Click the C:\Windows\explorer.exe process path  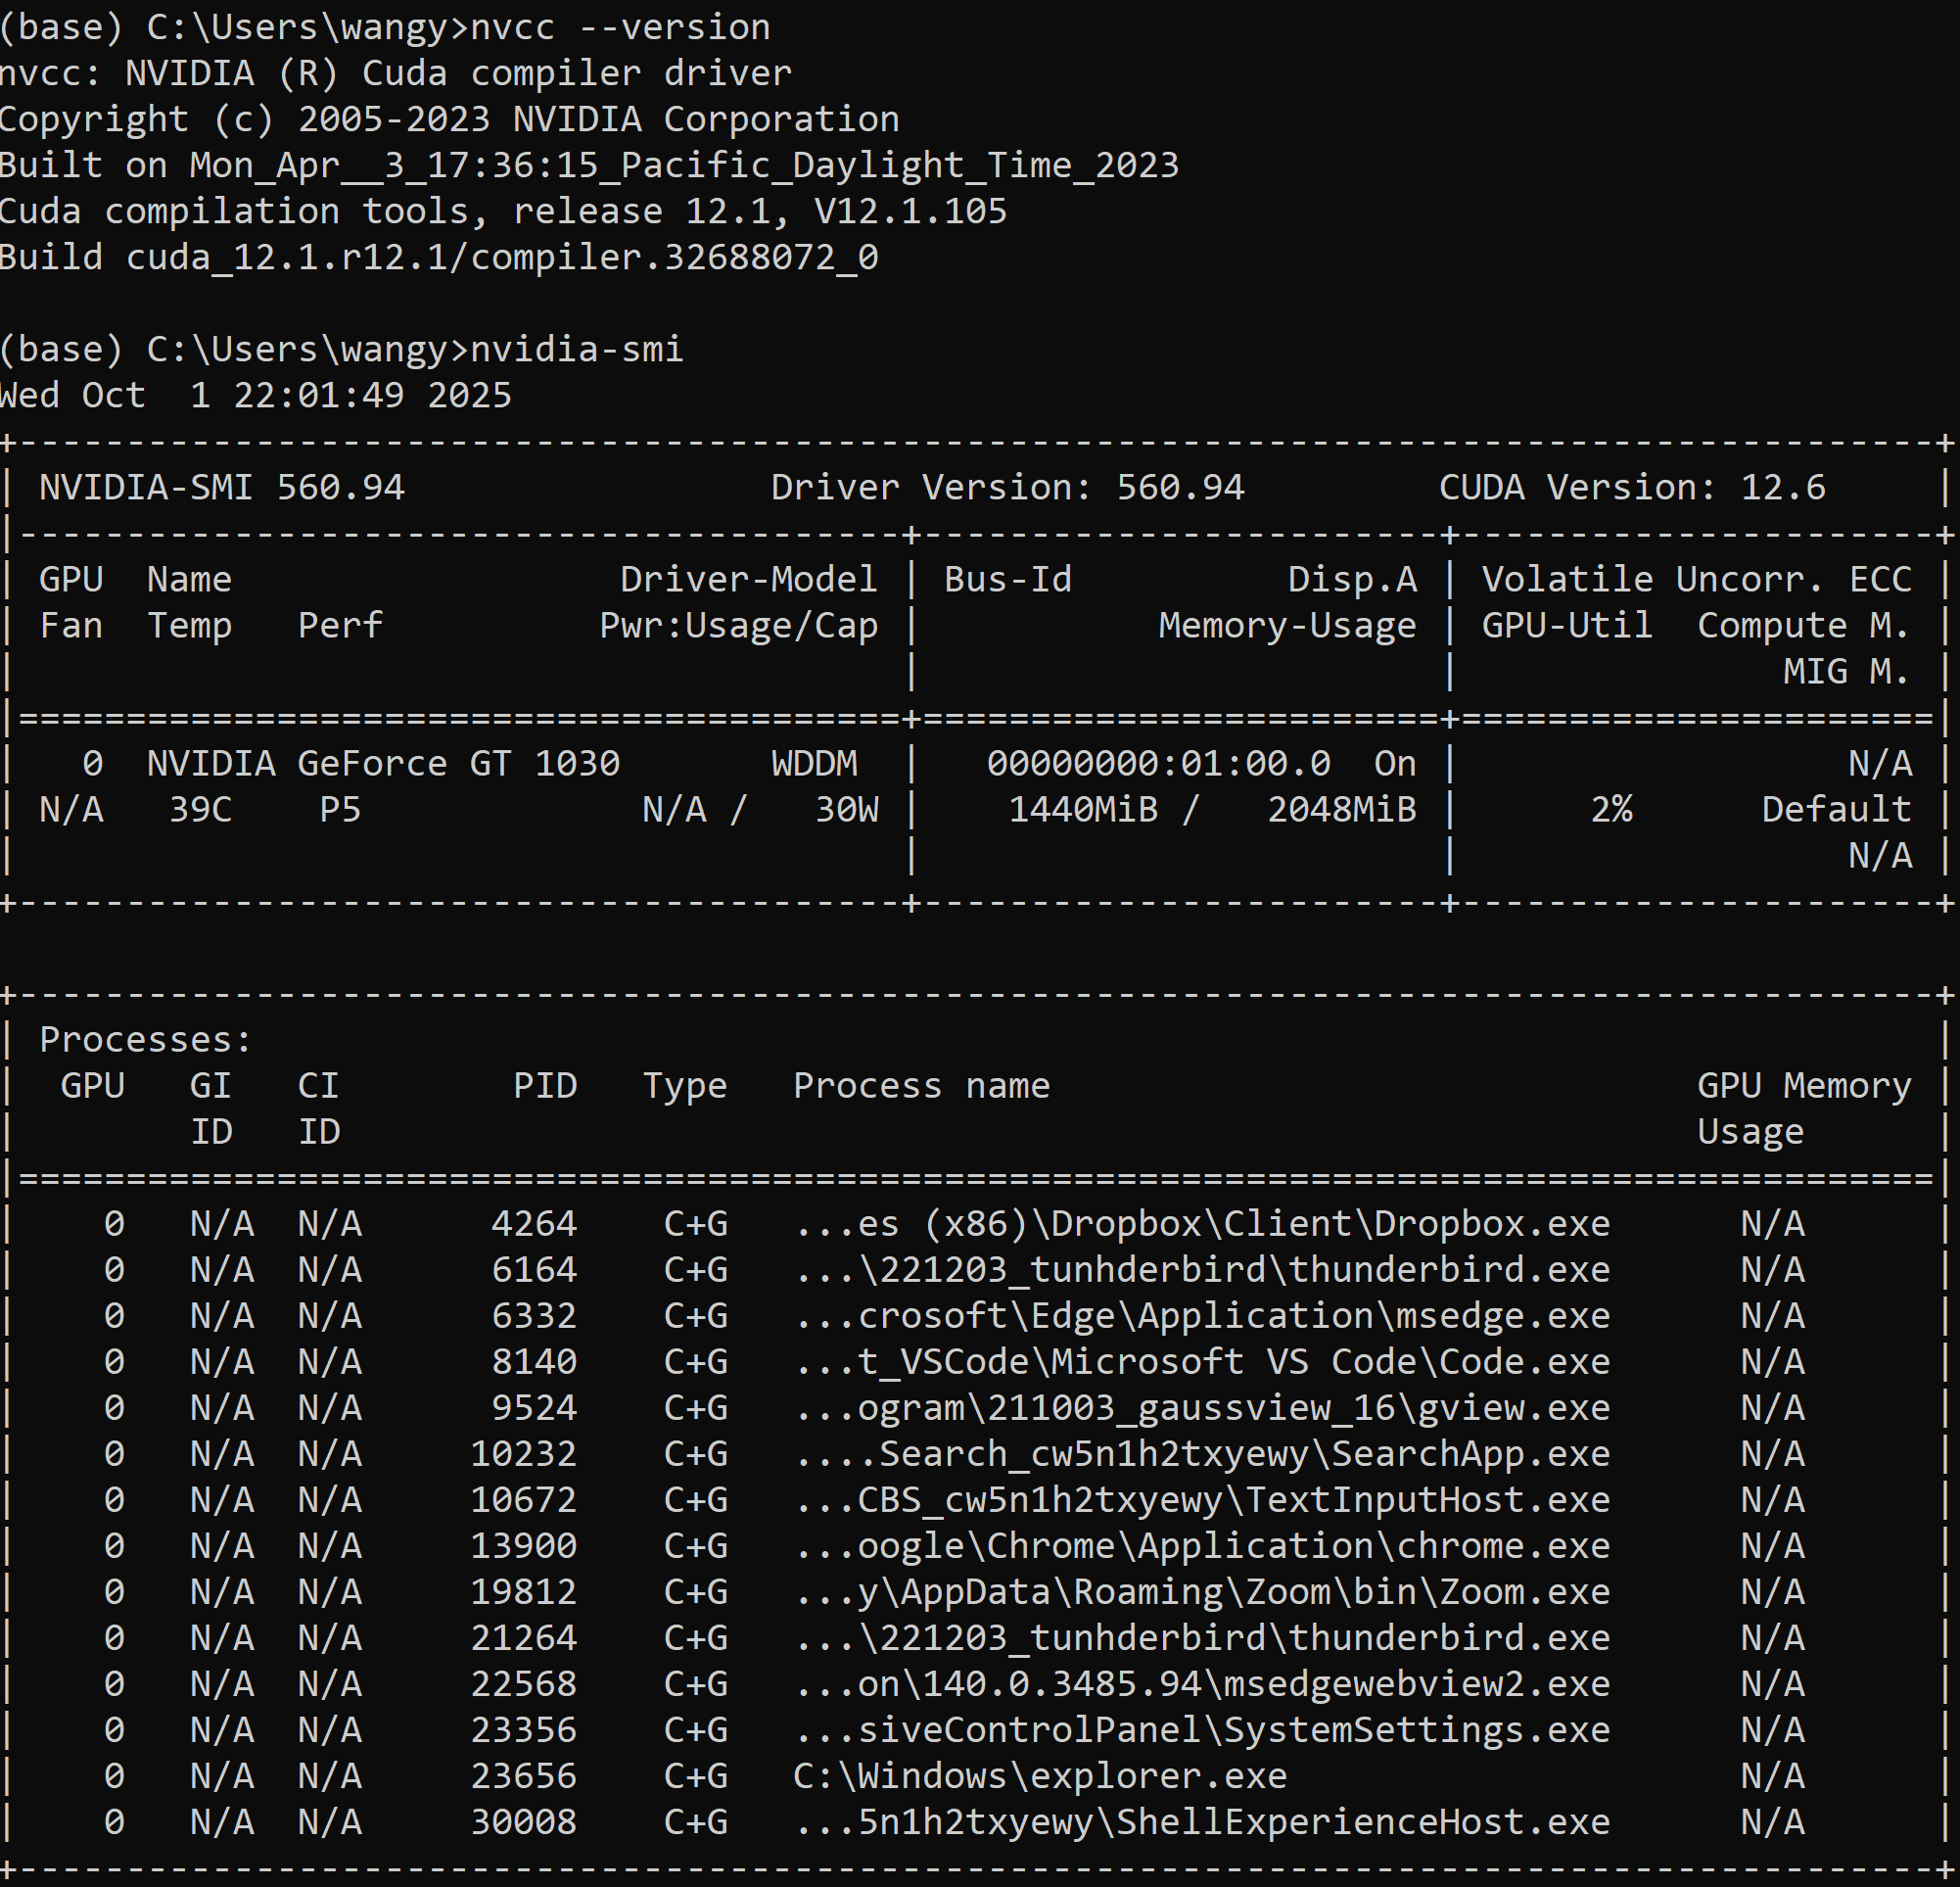coord(1040,1776)
